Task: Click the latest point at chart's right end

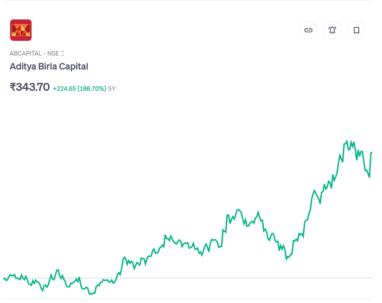Action: pos(372,152)
